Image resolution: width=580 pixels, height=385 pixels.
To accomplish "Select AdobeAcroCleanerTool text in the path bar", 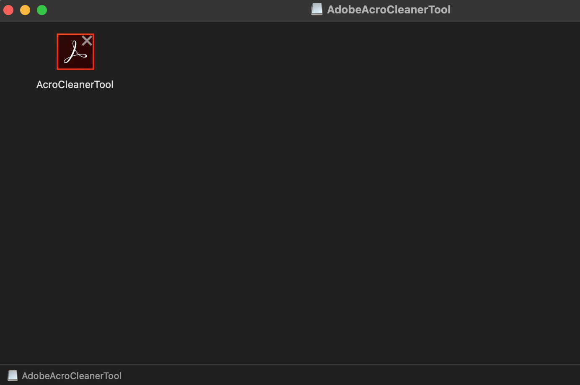I will (72, 376).
